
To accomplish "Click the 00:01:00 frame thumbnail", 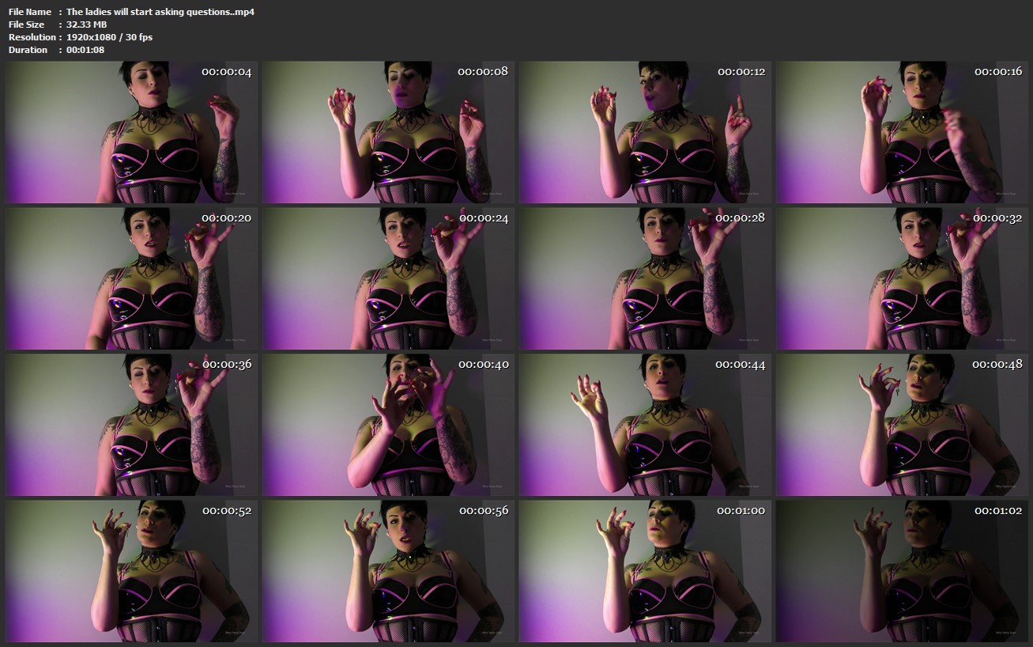I will [645, 571].
